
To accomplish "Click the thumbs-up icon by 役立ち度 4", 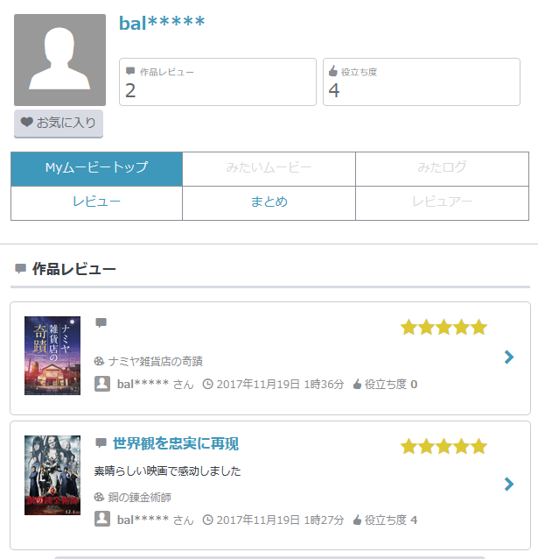I will [357, 520].
